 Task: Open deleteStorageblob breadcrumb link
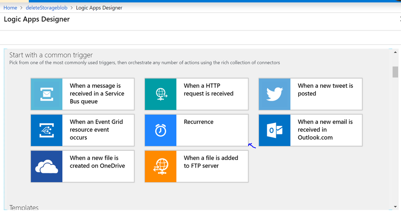(x=47, y=8)
